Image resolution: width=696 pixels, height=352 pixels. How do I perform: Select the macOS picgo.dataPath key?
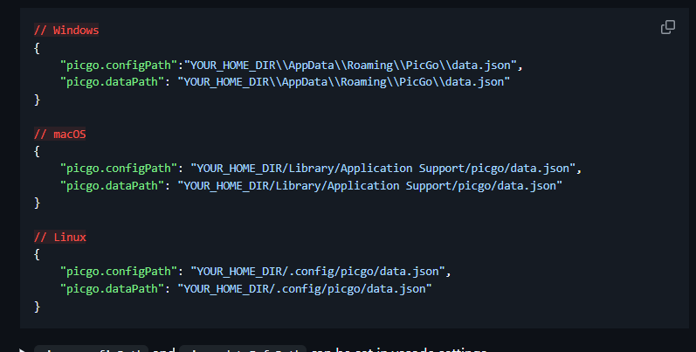(x=112, y=185)
